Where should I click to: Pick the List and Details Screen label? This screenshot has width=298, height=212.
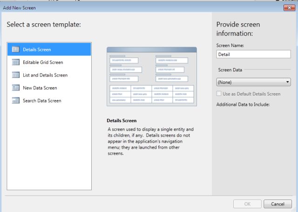click(45, 75)
